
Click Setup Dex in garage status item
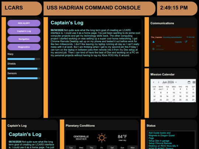(159, 141)
